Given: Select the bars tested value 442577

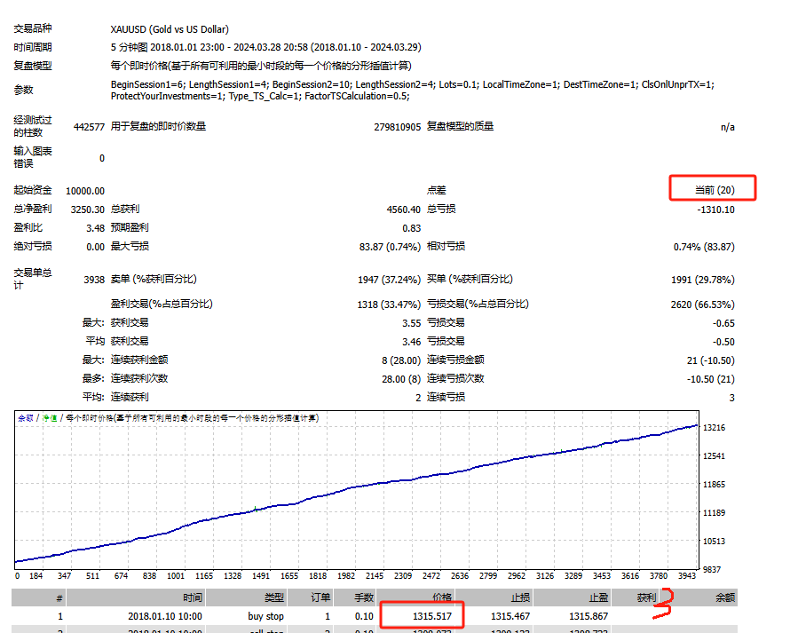Looking at the screenshot, I should click(x=89, y=127).
